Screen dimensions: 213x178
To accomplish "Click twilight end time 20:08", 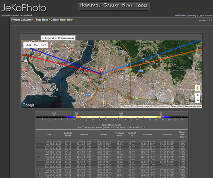I will (x=119, y=162).
